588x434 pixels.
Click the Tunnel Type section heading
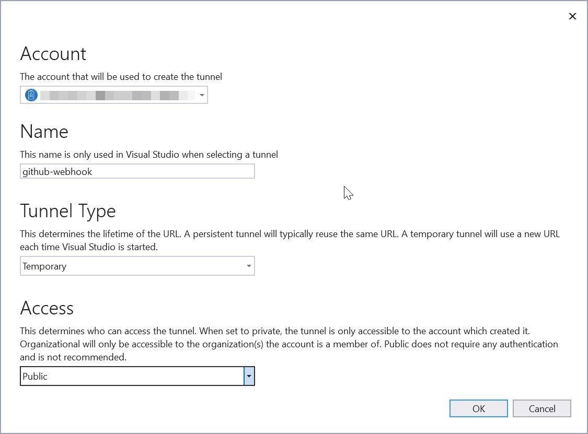[67, 211]
